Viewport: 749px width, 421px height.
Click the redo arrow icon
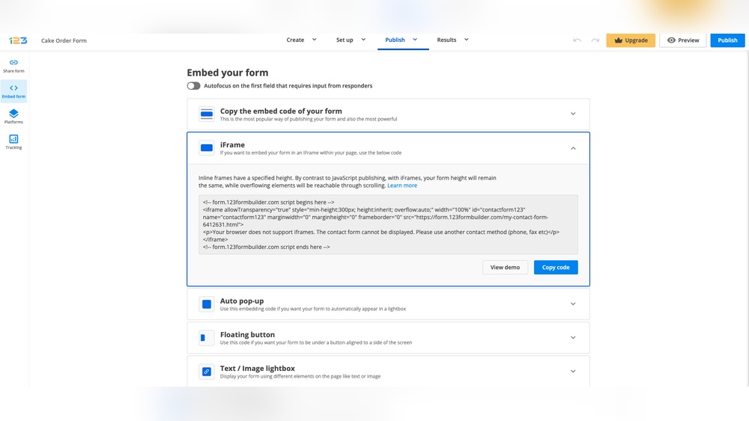coord(595,40)
